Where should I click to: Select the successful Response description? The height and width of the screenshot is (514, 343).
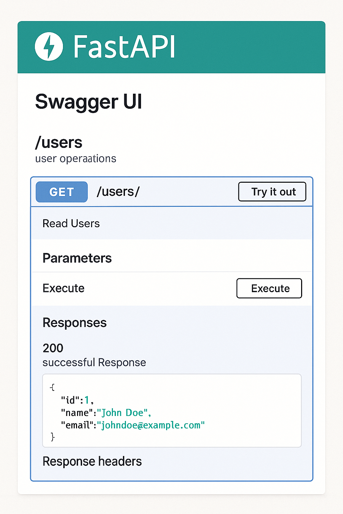(x=94, y=362)
